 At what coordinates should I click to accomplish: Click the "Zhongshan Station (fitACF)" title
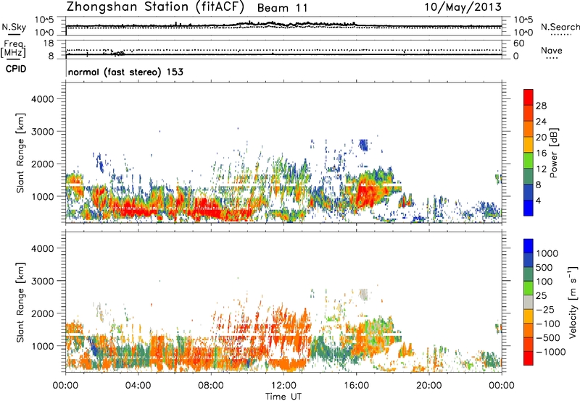pos(155,7)
